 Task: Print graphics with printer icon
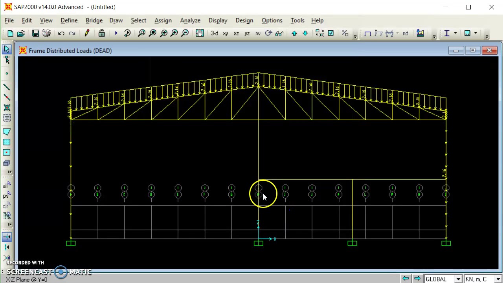[x=46, y=33]
